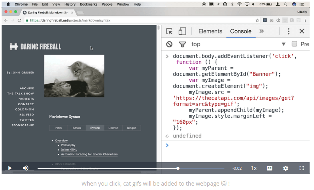Close the DevTools panel with the X
This screenshot has width=314, height=190.
pyautogui.click(x=302, y=31)
